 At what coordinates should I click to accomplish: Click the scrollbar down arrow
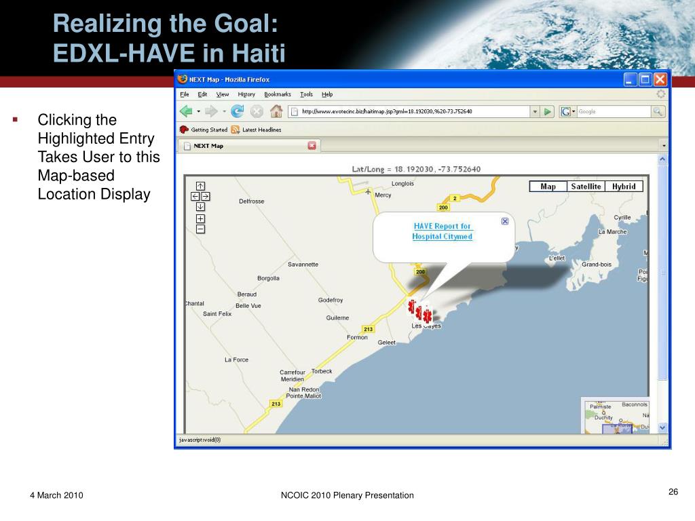(662, 427)
